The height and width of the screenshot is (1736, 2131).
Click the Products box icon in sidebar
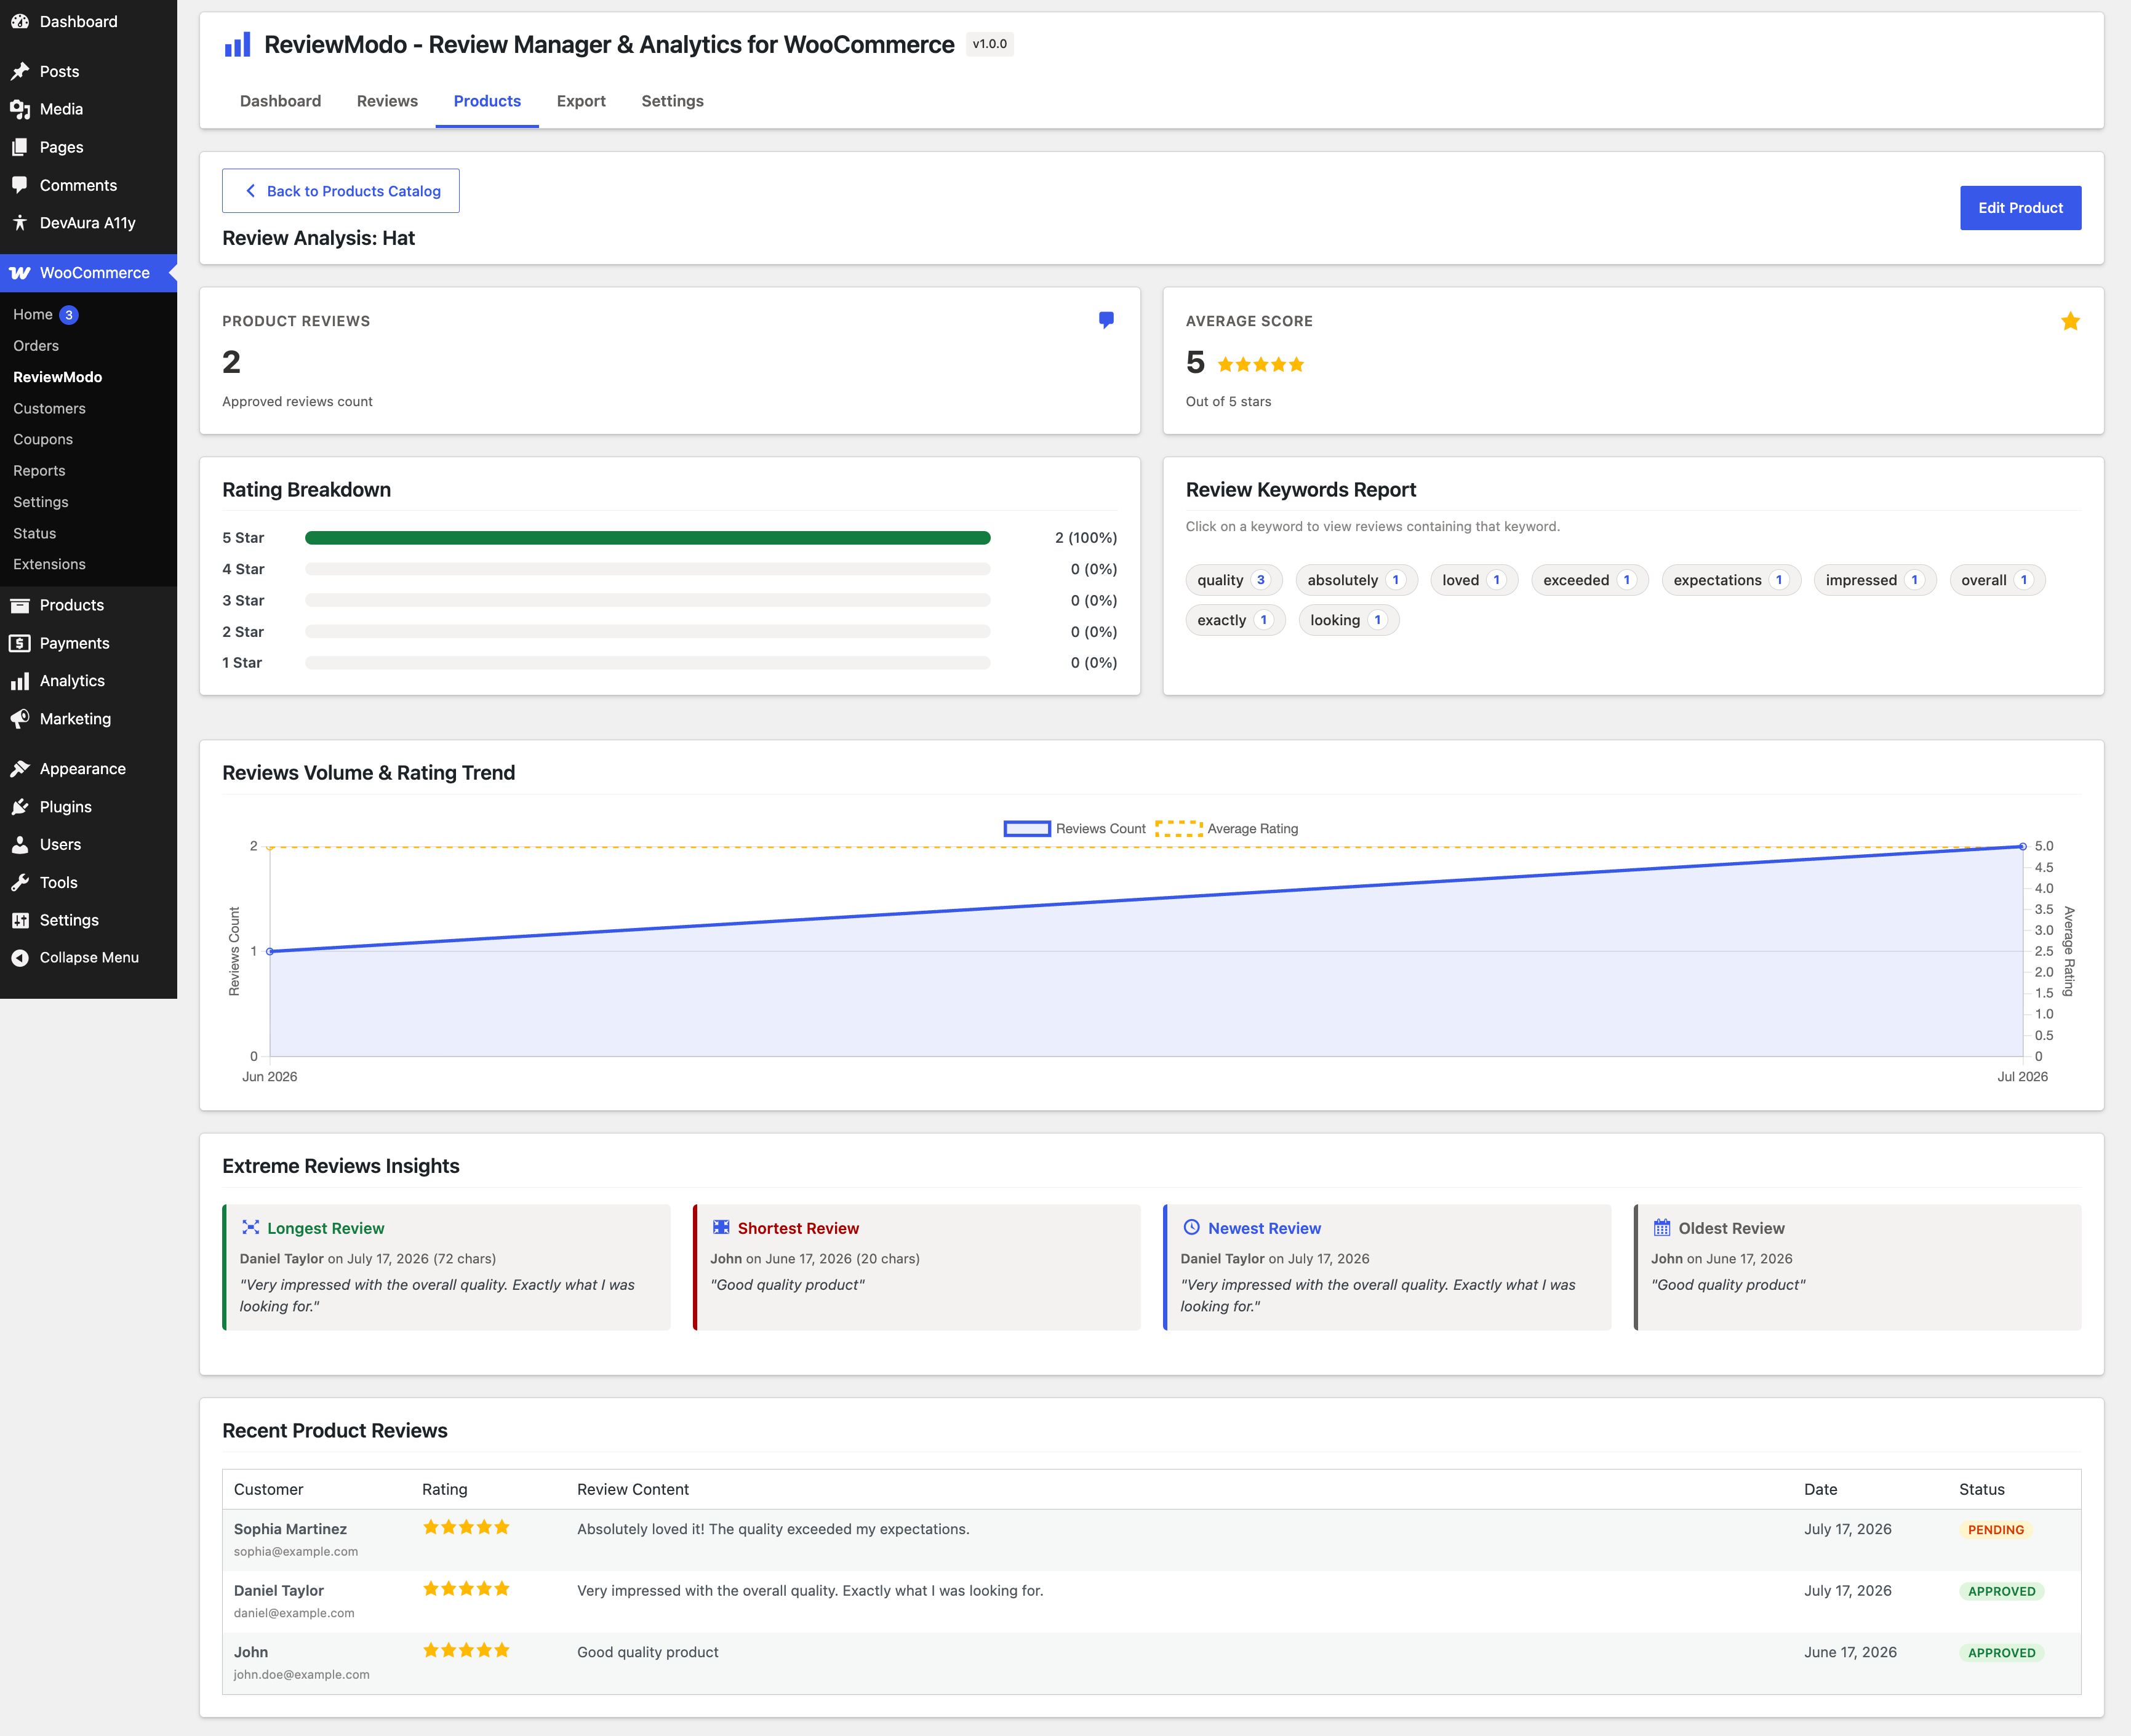click(20, 605)
